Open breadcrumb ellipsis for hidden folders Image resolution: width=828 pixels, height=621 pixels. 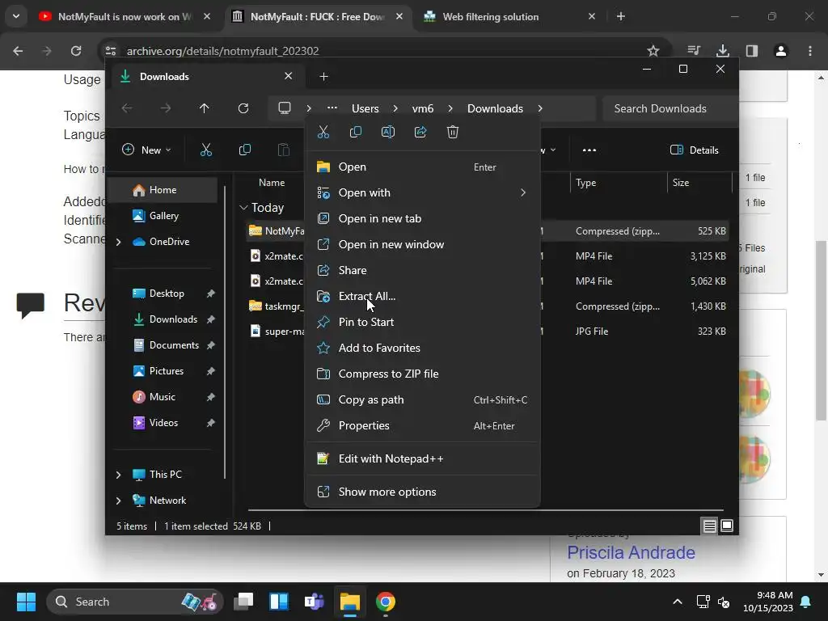[332, 108]
